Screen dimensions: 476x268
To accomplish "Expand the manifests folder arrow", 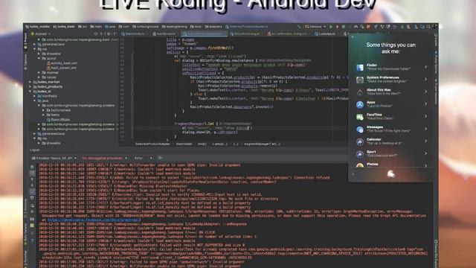I will [35, 96].
